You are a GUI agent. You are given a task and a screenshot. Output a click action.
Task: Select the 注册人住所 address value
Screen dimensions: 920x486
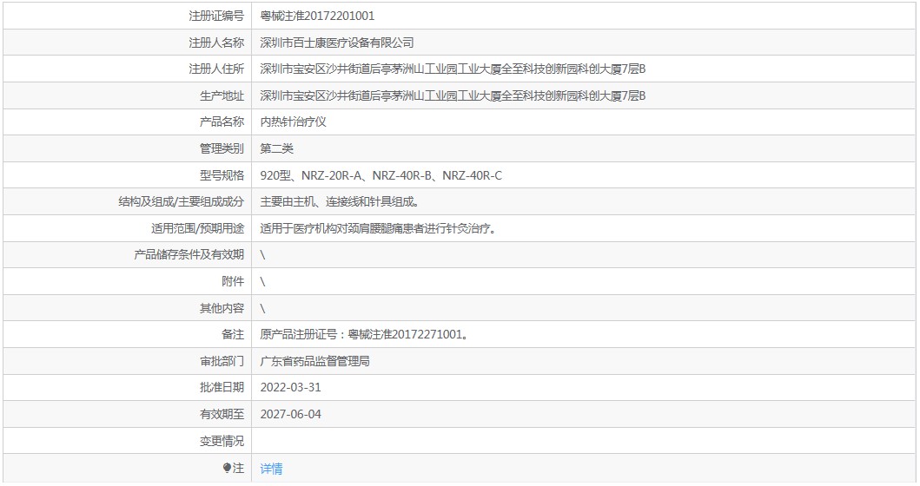pyautogui.click(x=453, y=69)
